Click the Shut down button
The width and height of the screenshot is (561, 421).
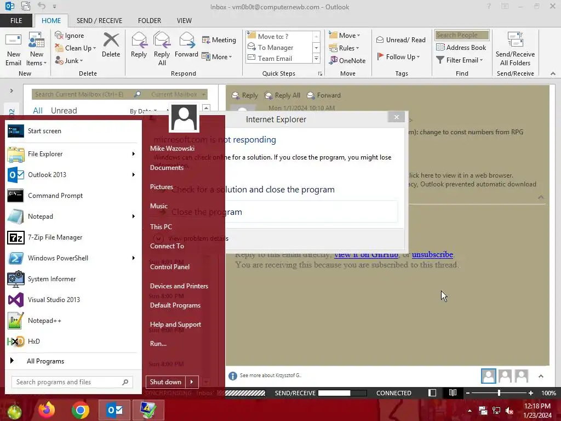(165, 382)
